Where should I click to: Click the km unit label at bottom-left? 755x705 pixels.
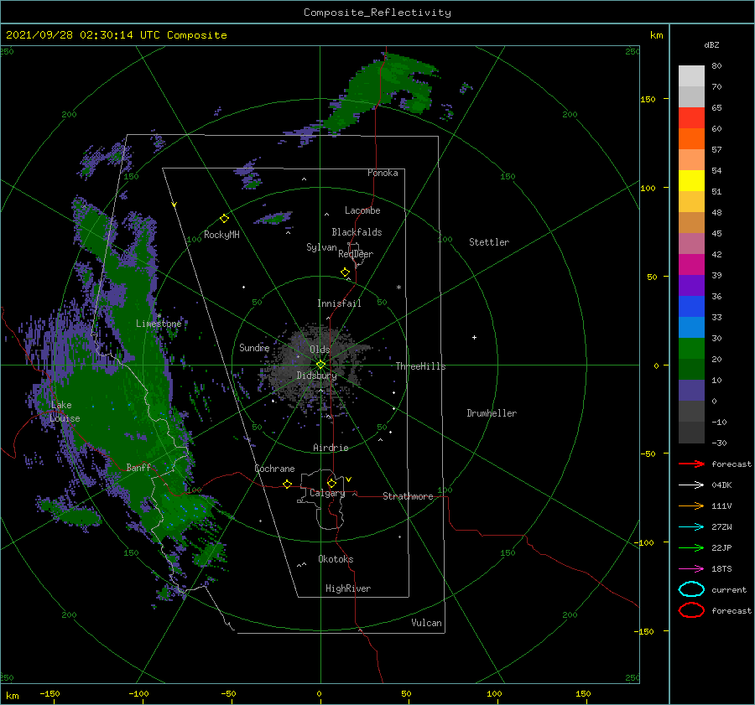(12, 696)
